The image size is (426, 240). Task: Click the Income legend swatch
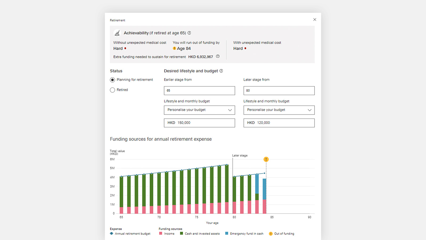[161, 233]
